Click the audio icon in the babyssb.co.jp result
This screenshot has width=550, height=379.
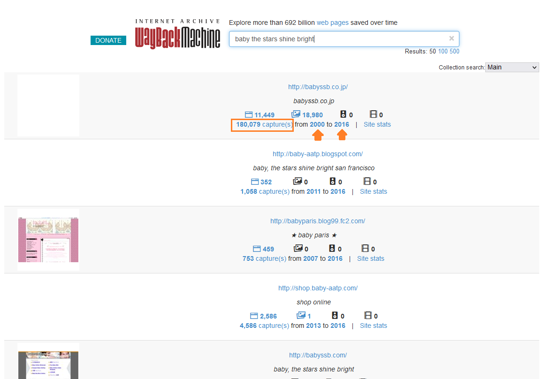[343, 114]
